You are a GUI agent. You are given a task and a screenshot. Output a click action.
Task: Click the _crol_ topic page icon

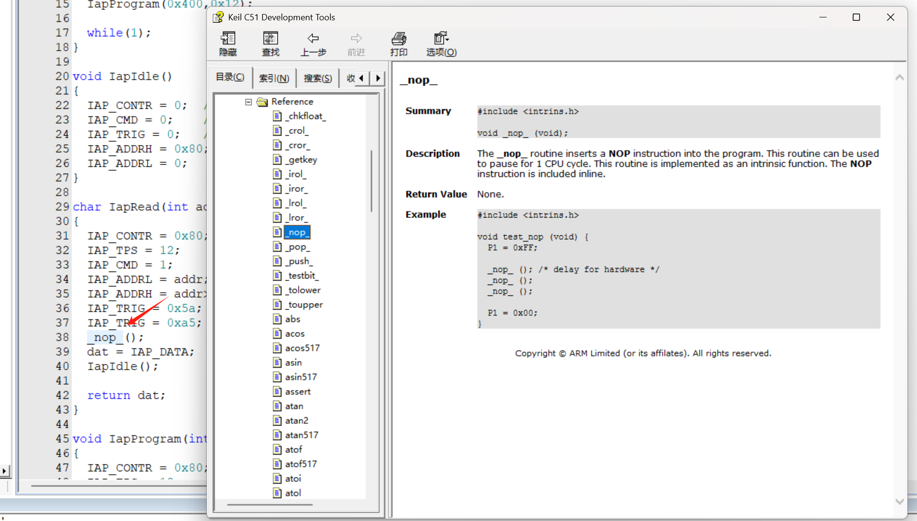coord(277,130)
